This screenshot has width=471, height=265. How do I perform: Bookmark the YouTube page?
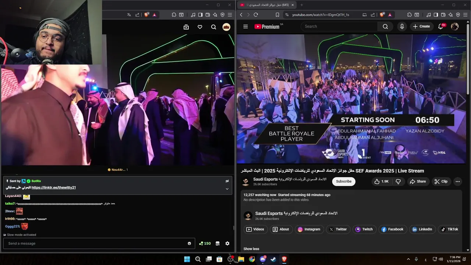coord(277,15)
